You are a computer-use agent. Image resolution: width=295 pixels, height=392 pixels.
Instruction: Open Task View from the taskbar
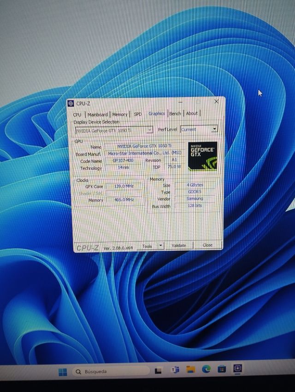click(158, 370)
